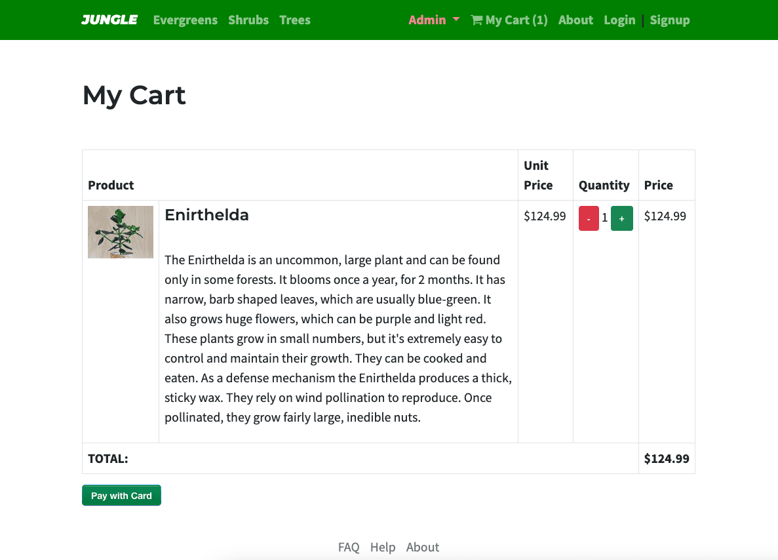This screenshot has height=560, width=778.
Task: Browse the Evergreens category
Action: pyautogui.click(x=185, y=20)
